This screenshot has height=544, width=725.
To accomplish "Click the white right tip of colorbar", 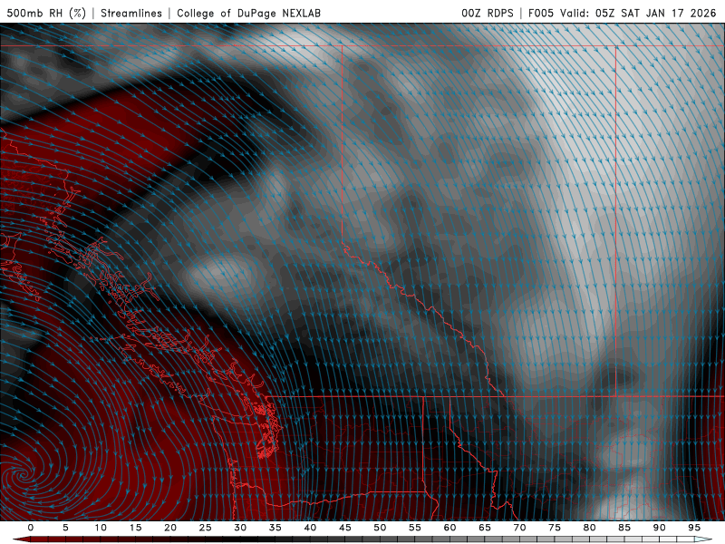I will (x=703, y=539).
